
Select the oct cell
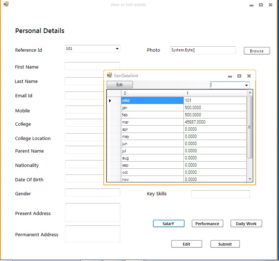click(152, 172)
